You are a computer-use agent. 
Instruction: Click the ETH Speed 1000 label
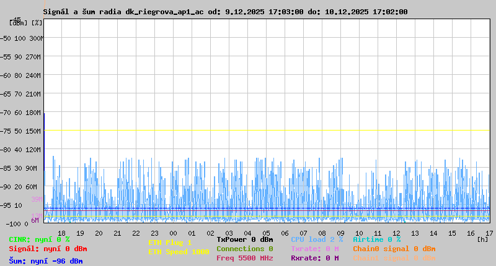tap(179, 252)
